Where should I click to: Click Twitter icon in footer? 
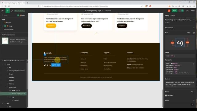pos(45,65)
